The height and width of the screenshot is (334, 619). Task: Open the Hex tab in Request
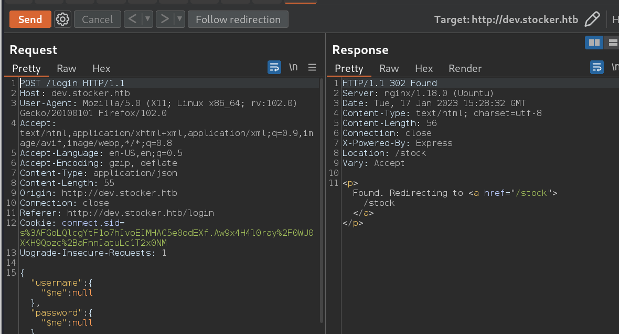(x=101, y=68)
